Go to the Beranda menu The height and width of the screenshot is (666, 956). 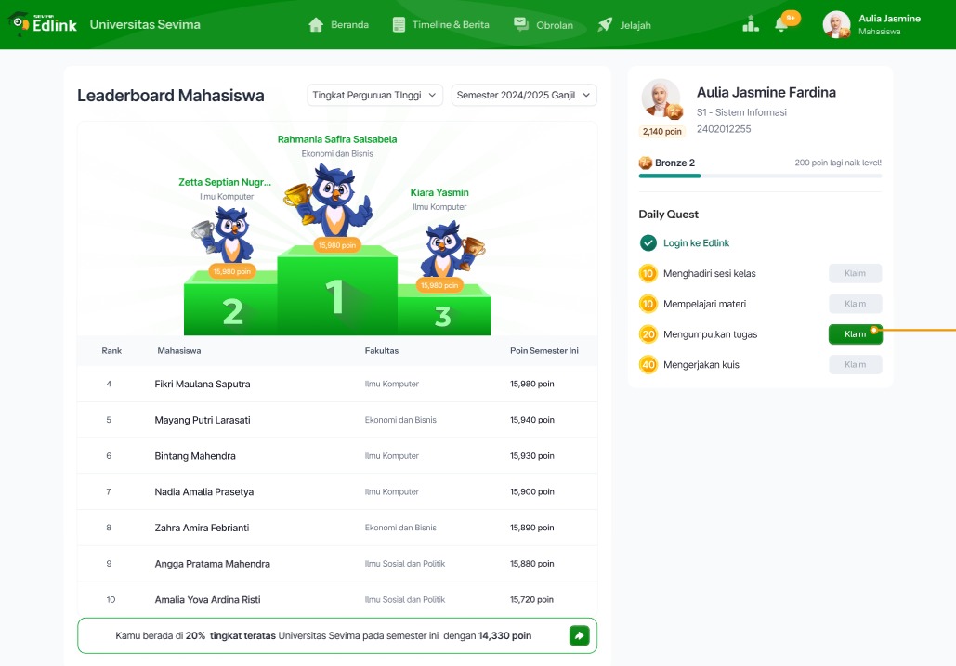(x=338, y=25)
